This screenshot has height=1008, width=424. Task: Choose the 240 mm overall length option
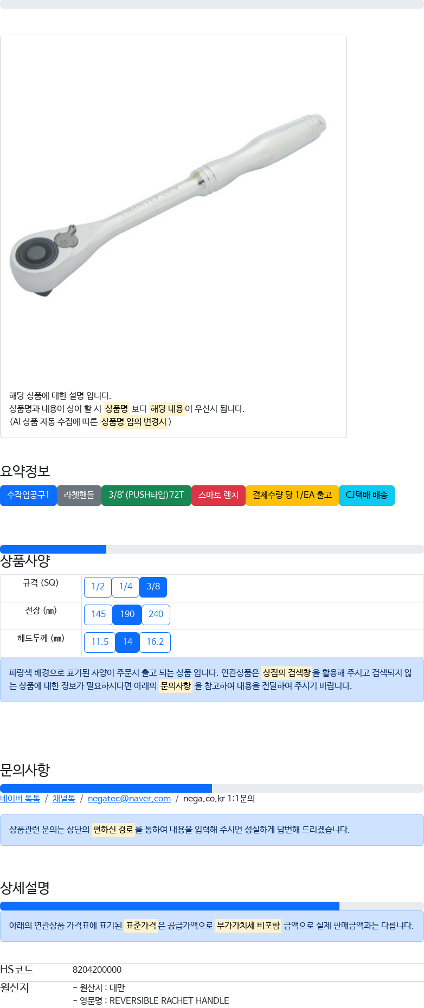pos(156,614)
